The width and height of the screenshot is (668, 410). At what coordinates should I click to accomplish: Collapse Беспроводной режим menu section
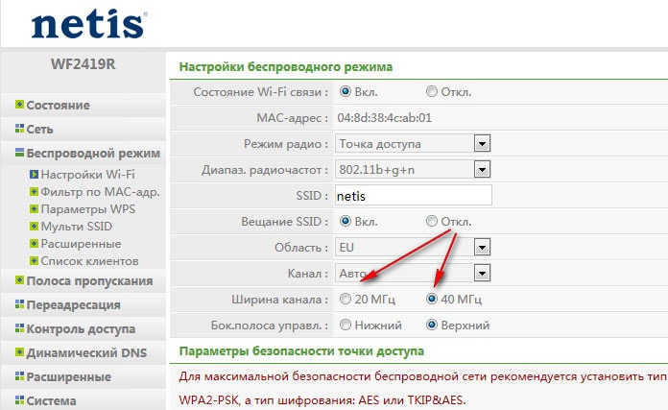pos(93,153)
